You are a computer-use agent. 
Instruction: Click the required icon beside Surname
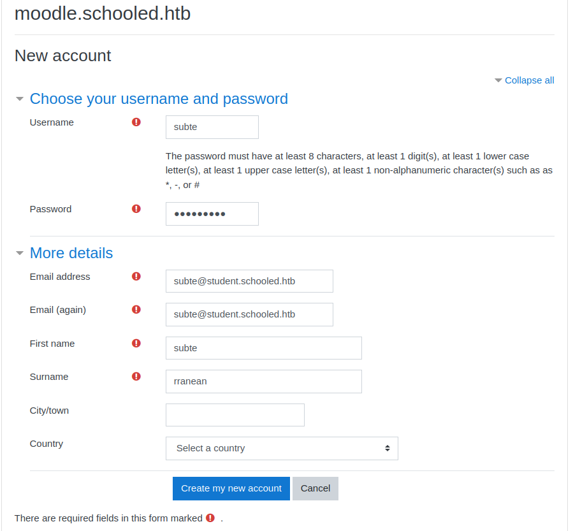136,376
